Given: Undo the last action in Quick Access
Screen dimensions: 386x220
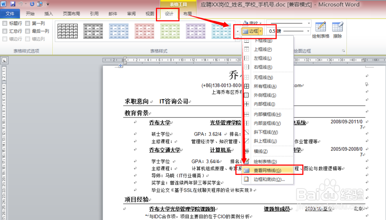Looking at the screenshot, I should pos(21,4).
